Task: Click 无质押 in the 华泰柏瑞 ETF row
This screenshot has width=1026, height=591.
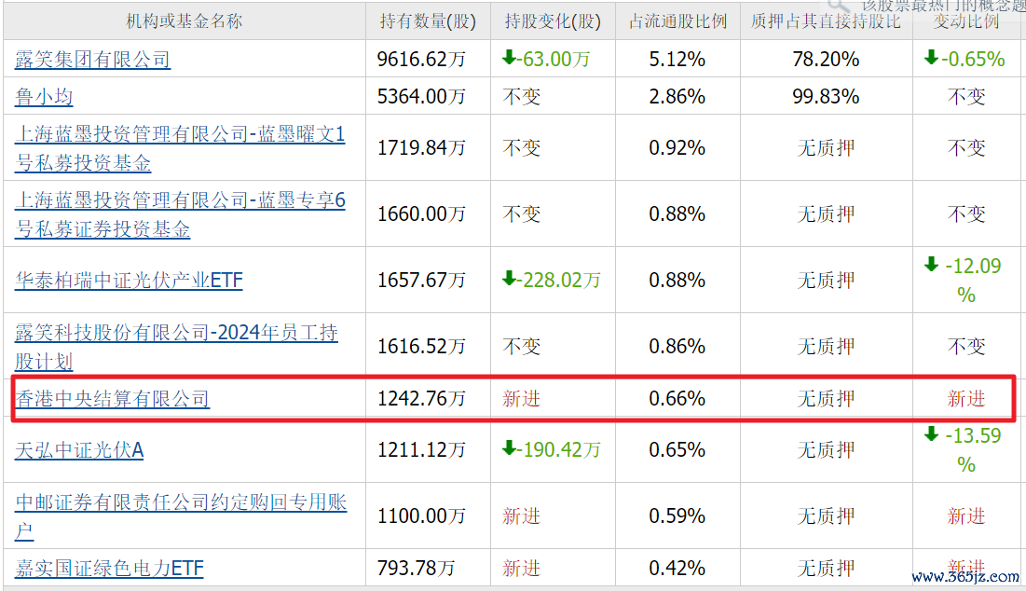Action: [826, 281]
